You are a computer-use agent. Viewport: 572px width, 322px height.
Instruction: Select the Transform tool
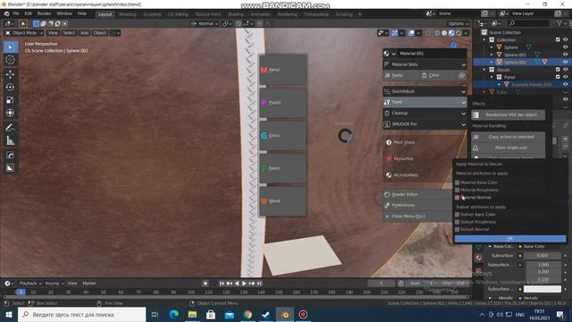[x=10, y=113]
